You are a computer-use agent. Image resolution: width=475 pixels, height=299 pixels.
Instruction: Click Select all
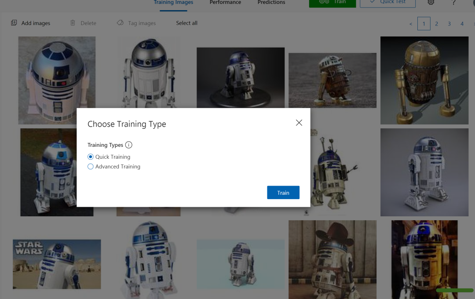[x=186, y=23]
